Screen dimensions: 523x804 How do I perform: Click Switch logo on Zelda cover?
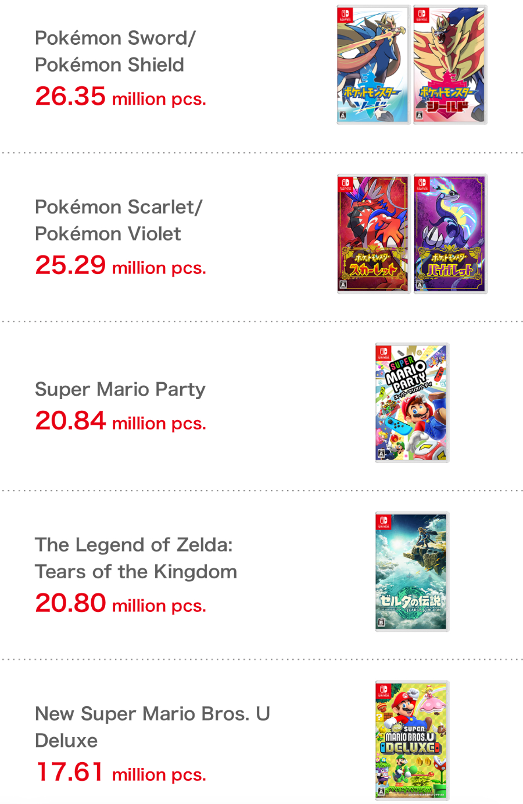click(384, 522)
